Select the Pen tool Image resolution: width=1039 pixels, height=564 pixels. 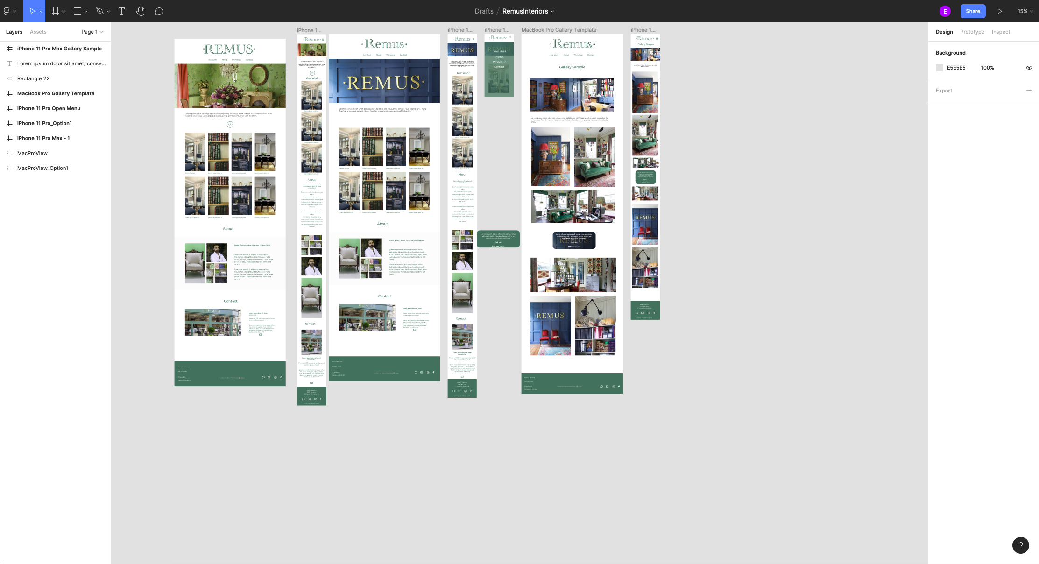[x=99, y=11]
